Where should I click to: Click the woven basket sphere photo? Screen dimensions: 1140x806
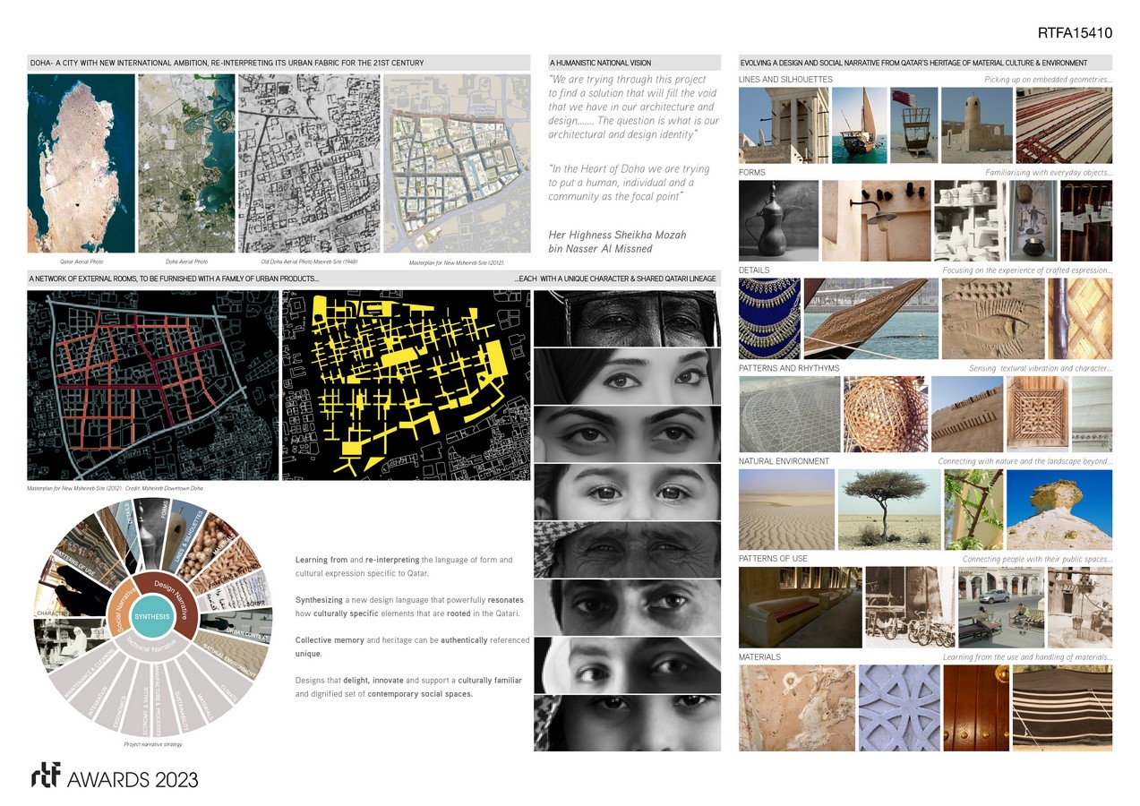click(886, 414)
